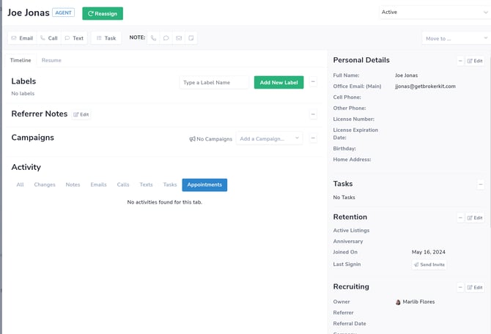Click the green Reassign button
This screenshot has width=491, height=334.
click(103, 13)
